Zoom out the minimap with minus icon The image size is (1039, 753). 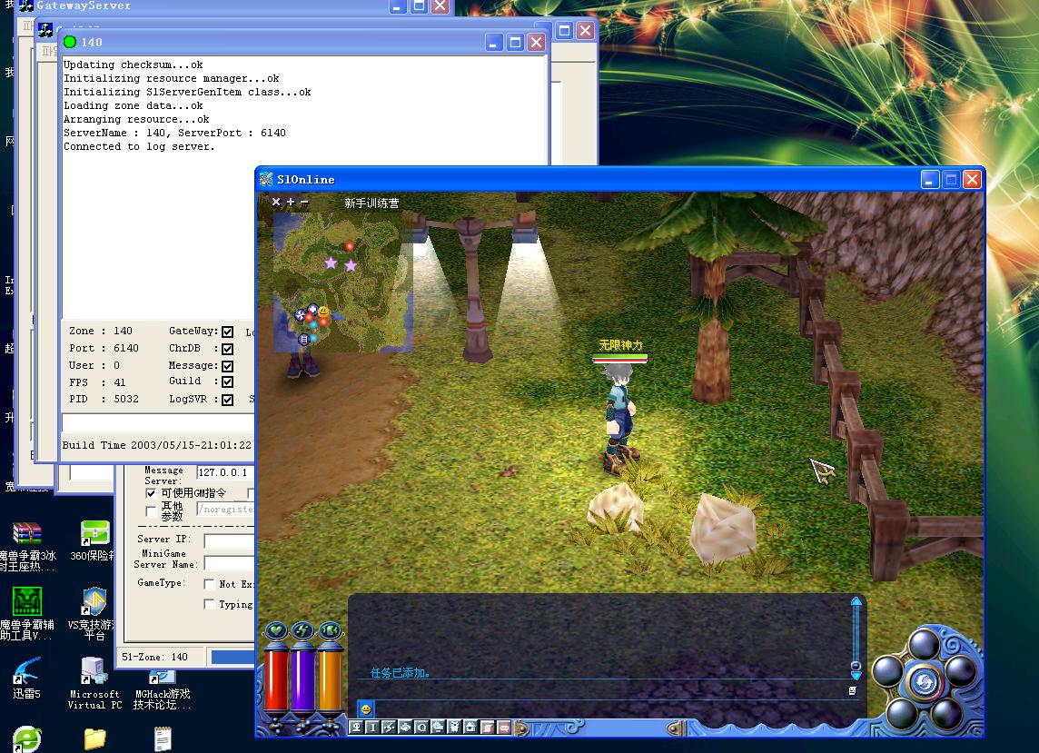[304, 202]
